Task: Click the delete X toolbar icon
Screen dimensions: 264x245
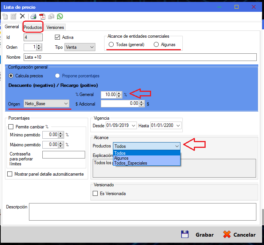Action: [x=23, y=16]
